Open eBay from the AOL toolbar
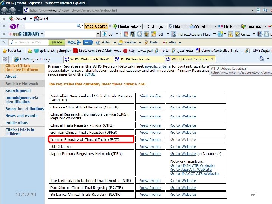 coord(170,42)
